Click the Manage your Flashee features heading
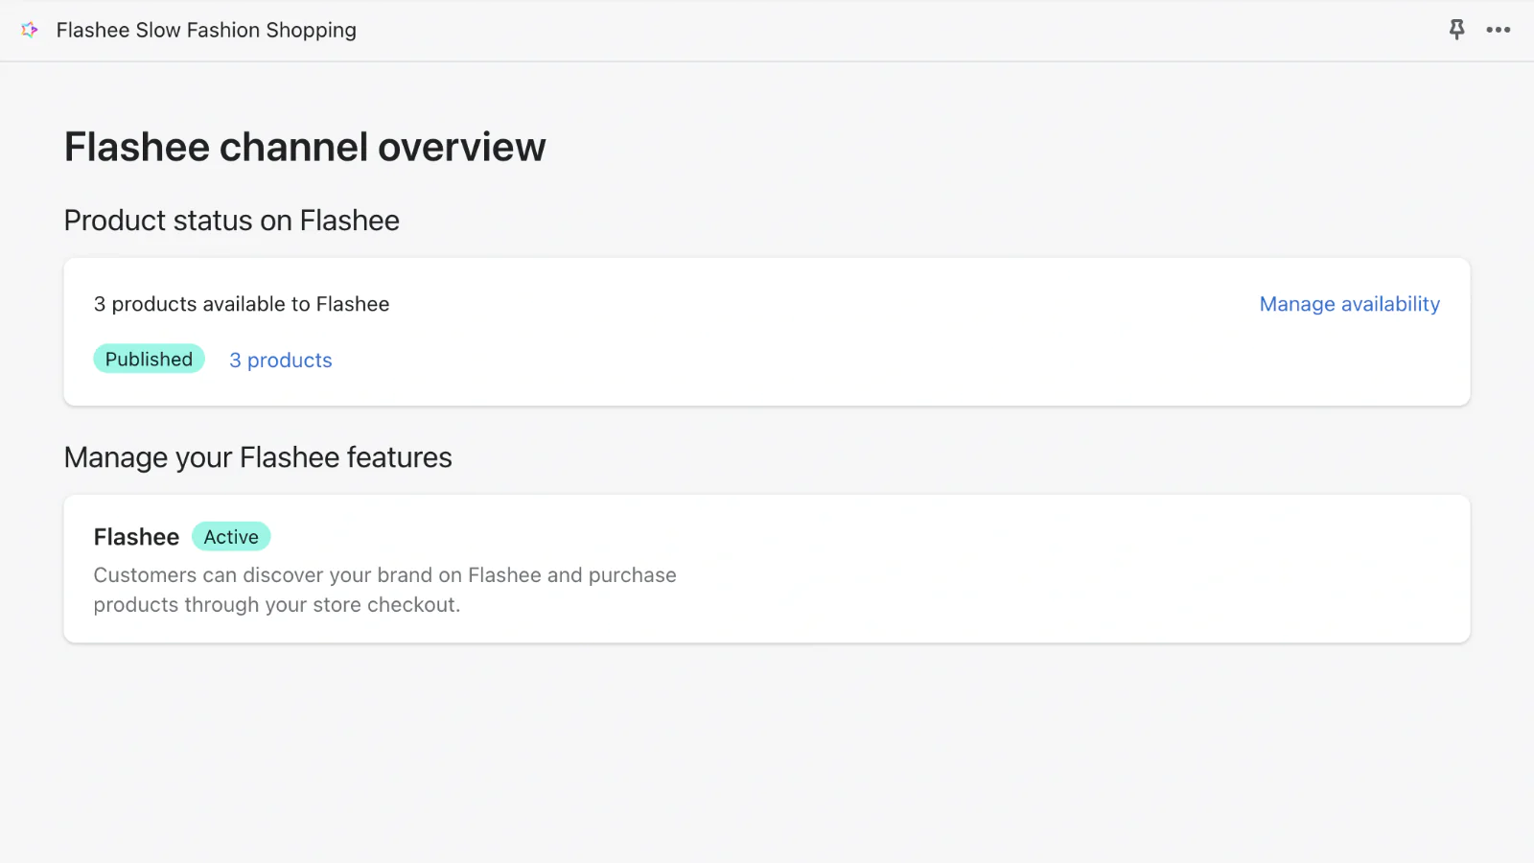This screenshot has height=863, width=1534. pos(258,457)
